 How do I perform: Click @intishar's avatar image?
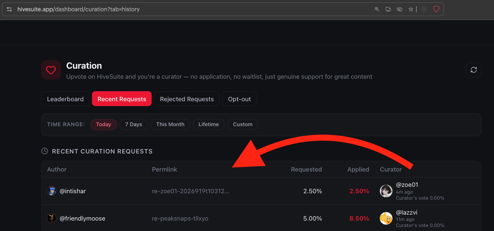pos(52,191)
